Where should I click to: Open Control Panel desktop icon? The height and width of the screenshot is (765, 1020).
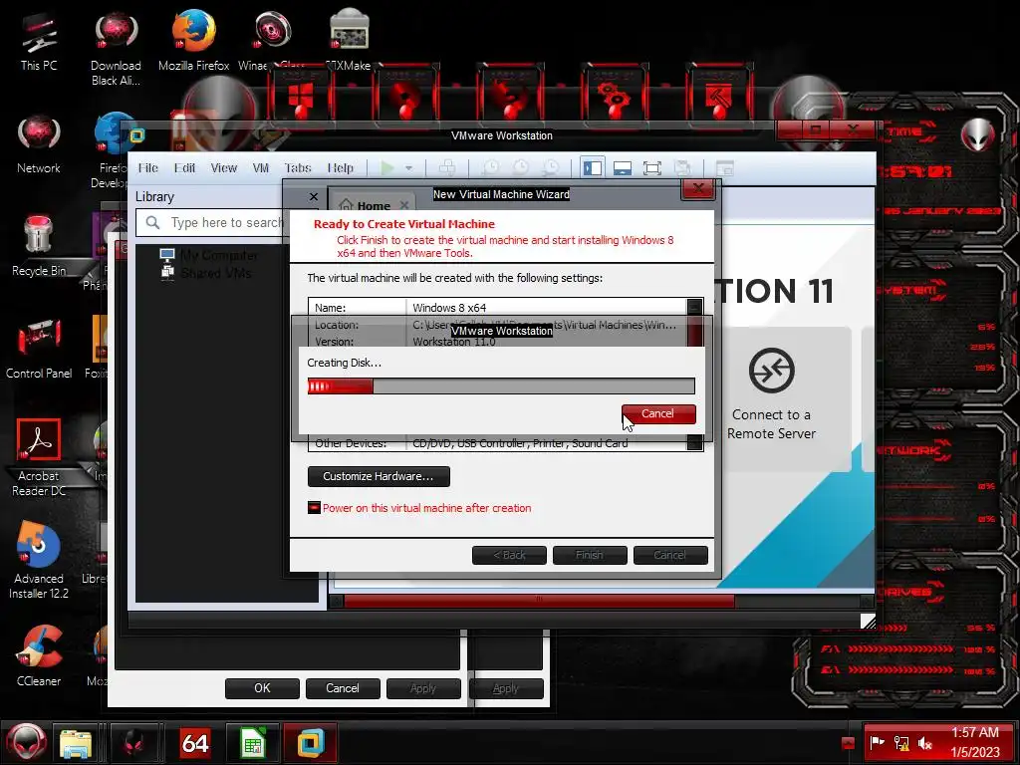(39, 348)
